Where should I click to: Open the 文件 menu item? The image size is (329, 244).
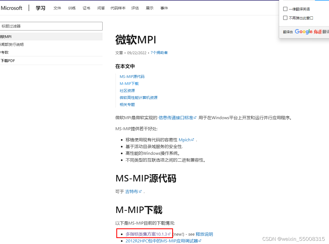point(57,8)
